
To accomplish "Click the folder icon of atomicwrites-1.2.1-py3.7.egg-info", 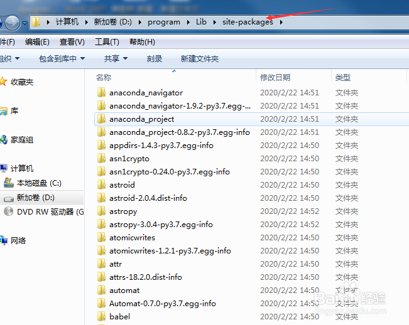I will 101,250.
